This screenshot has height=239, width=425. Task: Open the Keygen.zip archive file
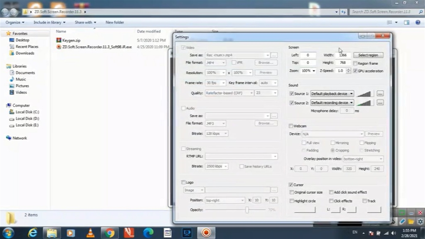coord(71,40)
